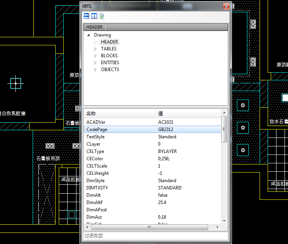Click the 过滤类型 filter input field
This screenshot has height=244, width=288.
[x=156, y=236]
